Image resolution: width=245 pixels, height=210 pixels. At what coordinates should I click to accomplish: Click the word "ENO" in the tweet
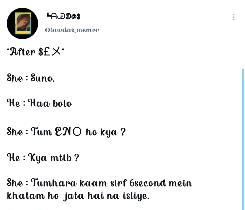click(68, 131)
